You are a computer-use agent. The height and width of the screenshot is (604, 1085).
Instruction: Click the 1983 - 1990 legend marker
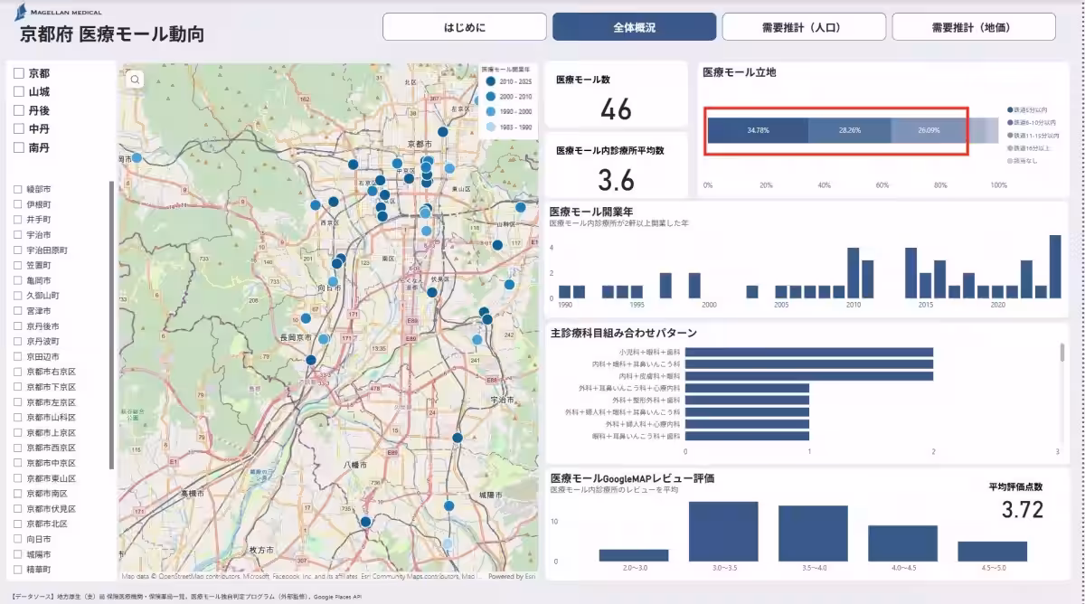pyautogui.click(x=490, y=127)
